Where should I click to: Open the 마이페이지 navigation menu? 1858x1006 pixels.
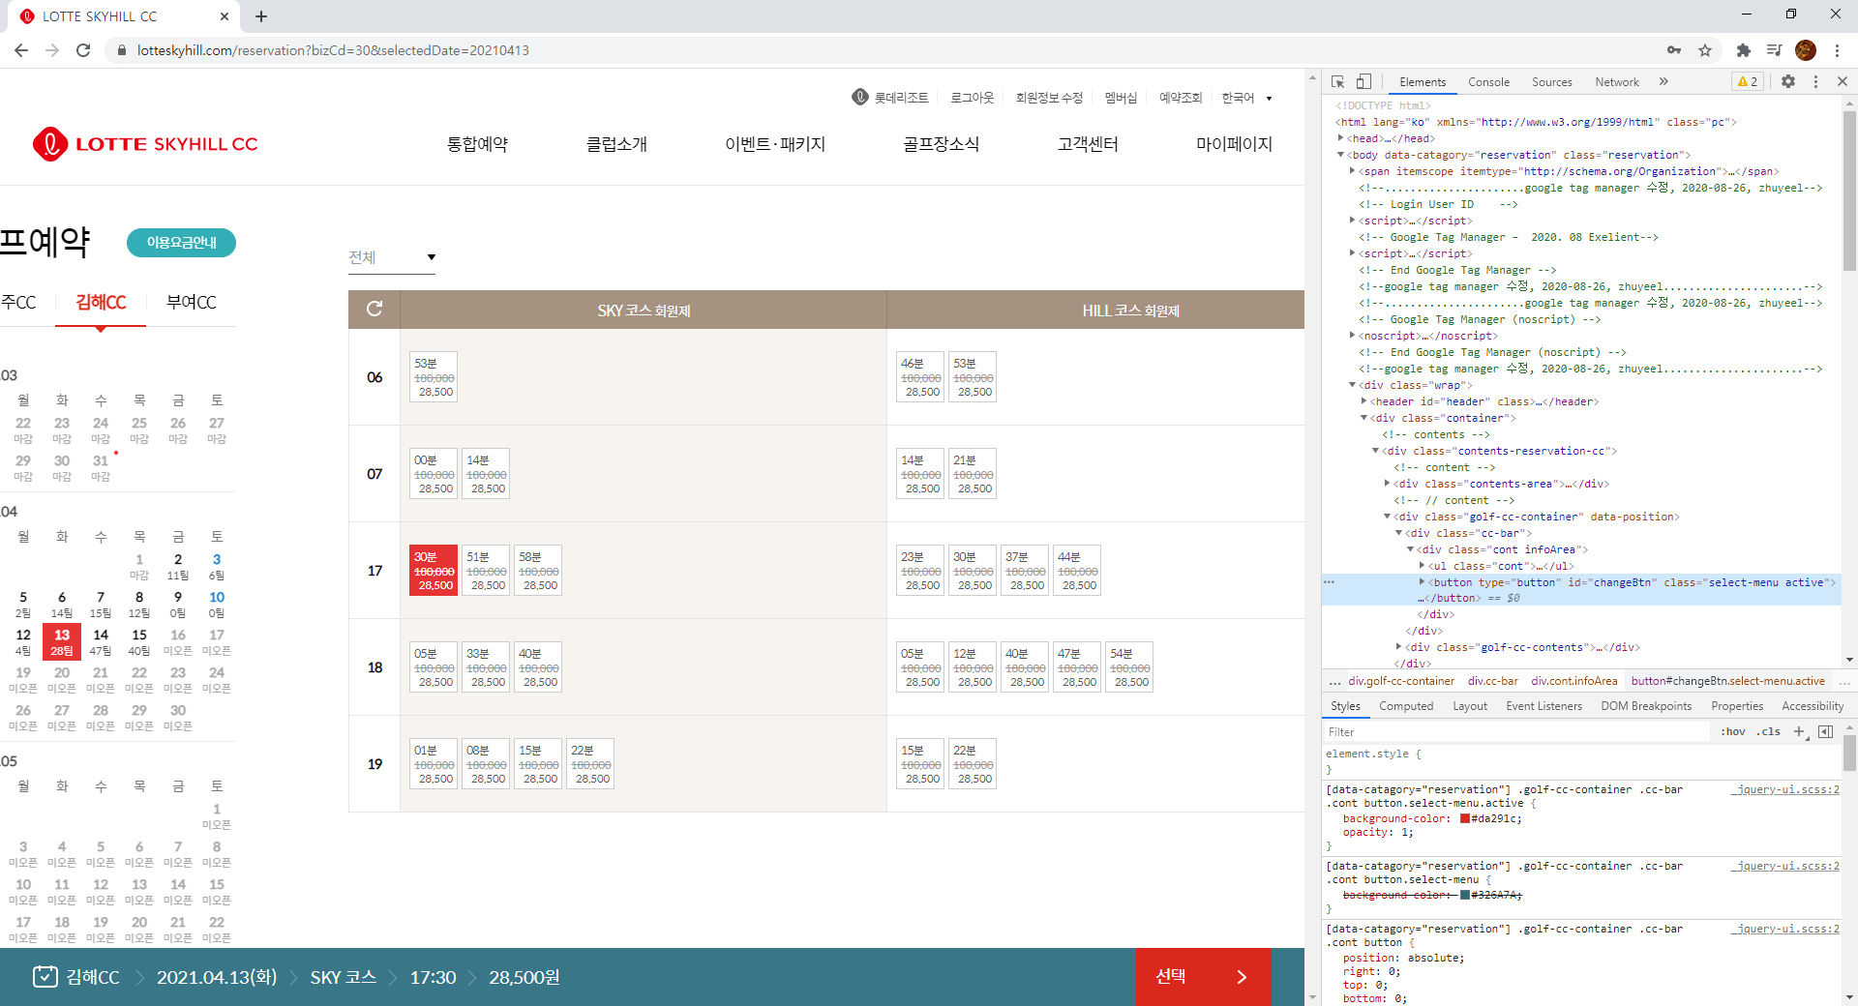click(x=1234, y=144)
